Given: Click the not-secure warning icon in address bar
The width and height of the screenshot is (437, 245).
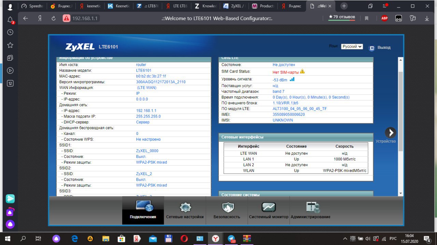Looking at the screenshot, I should [x=67, y=18].
